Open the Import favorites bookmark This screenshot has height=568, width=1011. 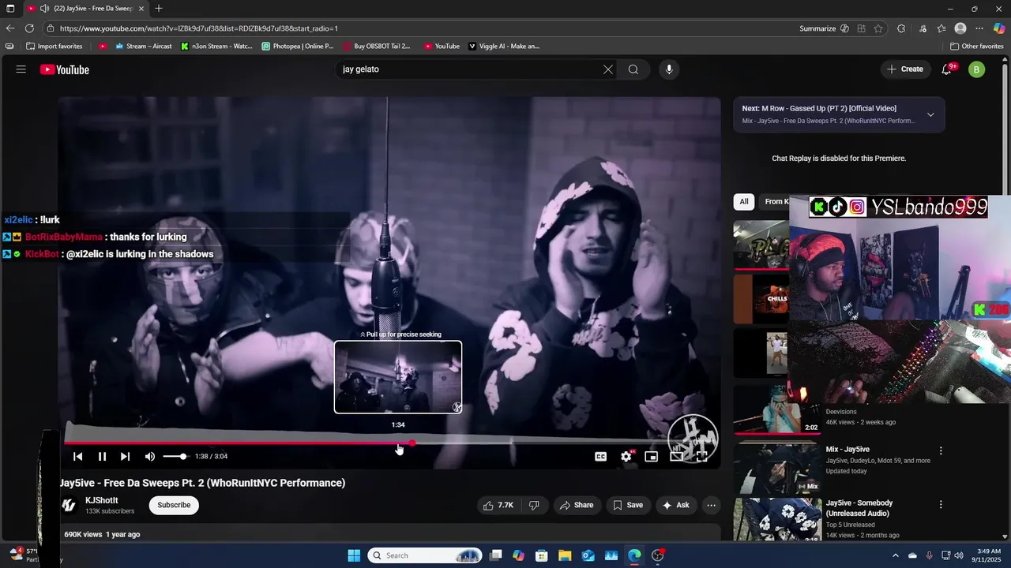click(x=54, y=47)
